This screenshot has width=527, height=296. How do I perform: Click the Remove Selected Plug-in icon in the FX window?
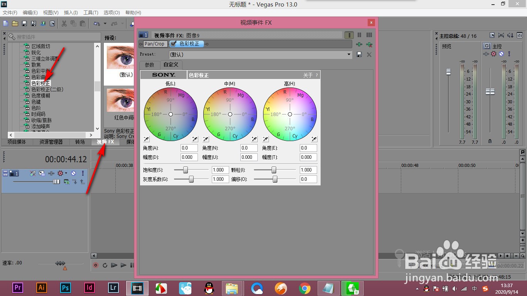[x=369, y=44]
